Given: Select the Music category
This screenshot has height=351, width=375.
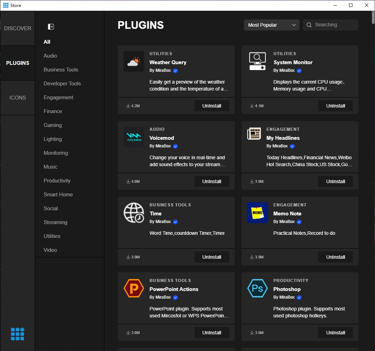Looking at the screenshot, I should tap(51, 167).
